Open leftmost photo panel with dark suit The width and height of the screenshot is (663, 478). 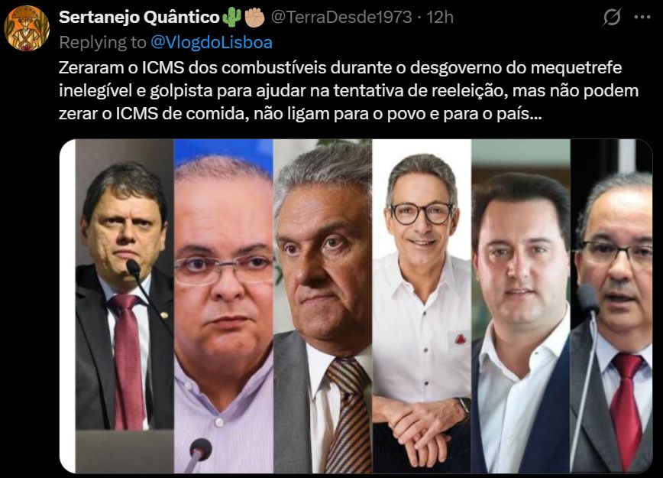point(125,306)
